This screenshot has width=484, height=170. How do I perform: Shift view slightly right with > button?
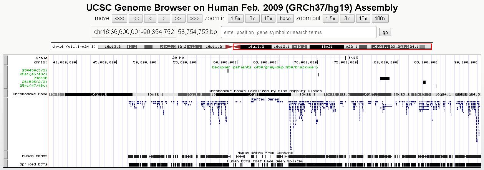tap(164, 18)
